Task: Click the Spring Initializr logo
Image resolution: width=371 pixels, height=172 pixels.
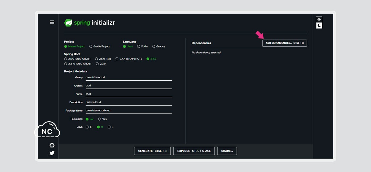Action: [90, 23]
